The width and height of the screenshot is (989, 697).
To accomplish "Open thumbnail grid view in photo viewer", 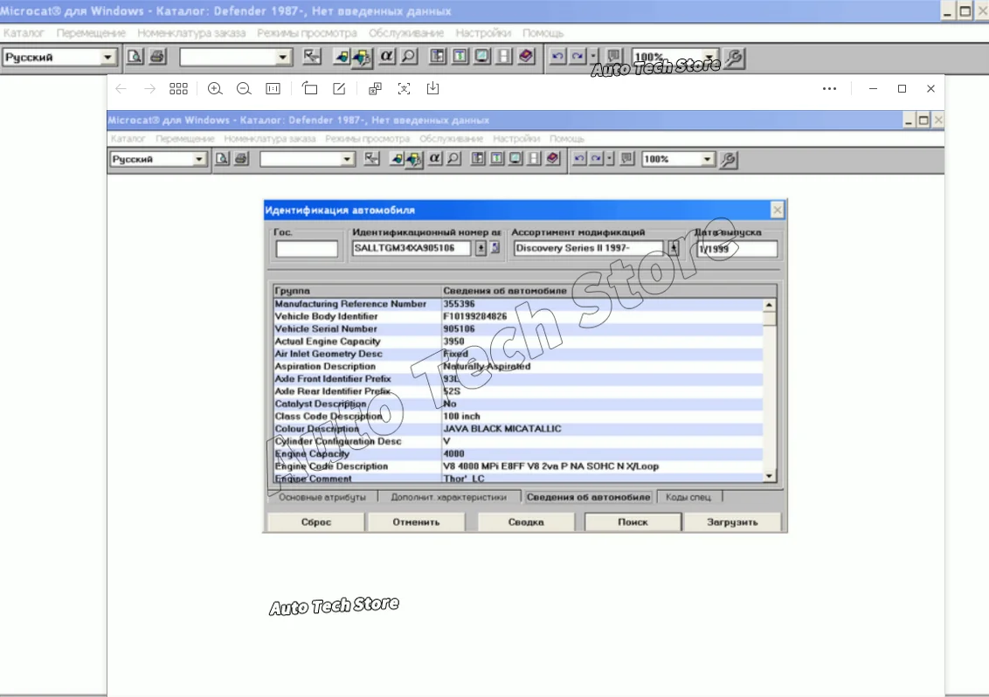I will pyautogui.click(x=178, y=89).
